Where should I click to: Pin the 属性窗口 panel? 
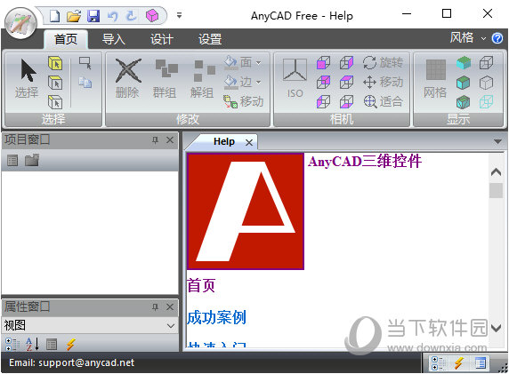tap(155, 306)
